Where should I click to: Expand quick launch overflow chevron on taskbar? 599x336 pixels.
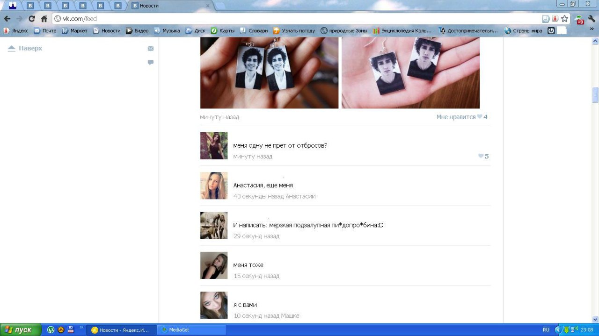coord(81,328)
